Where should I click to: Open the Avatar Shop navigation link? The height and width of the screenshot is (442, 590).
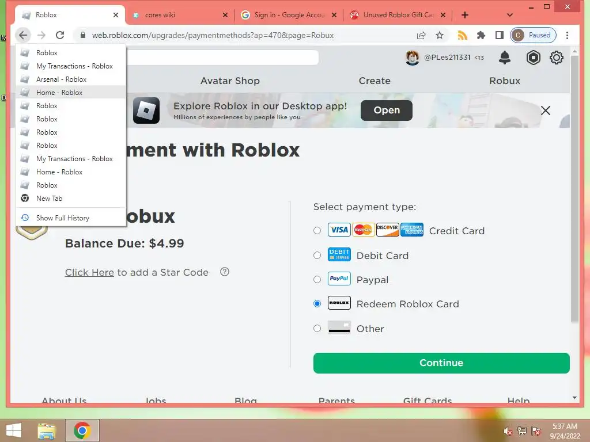pyautogui.click(x=230, y=81)
